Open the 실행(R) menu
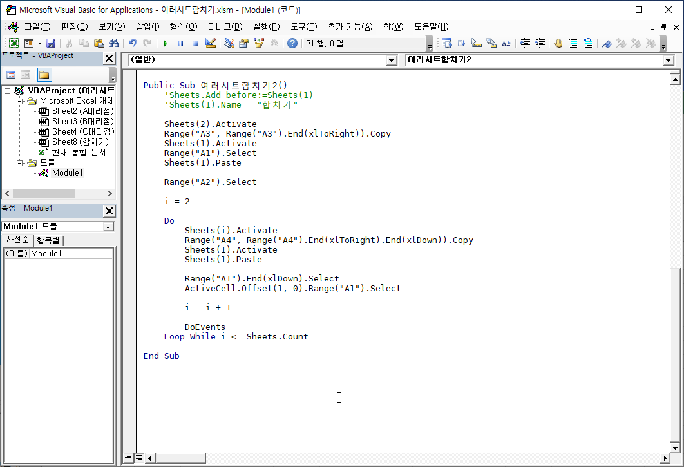Viewport: 684px width, 467px height. click(x=267, y=26)
